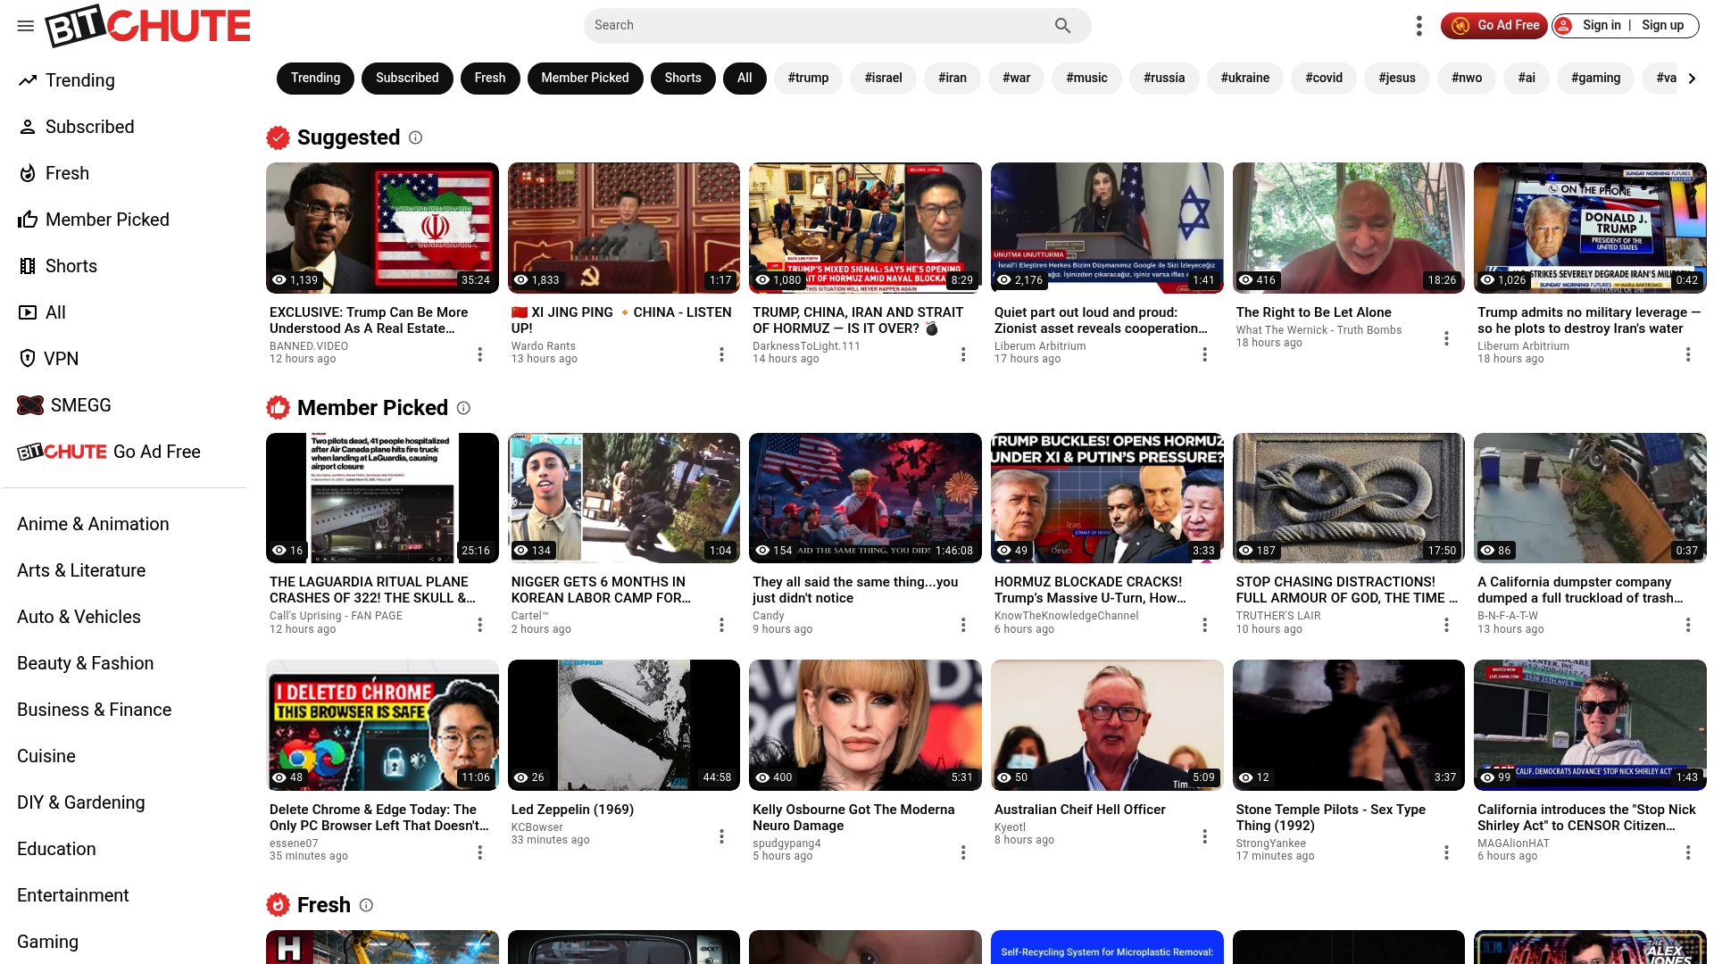Open the KnowTheKnowledgeChannel channel link

click(x=1067, y=616)
